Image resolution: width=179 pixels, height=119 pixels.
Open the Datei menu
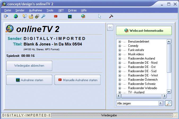coord(8,10)
